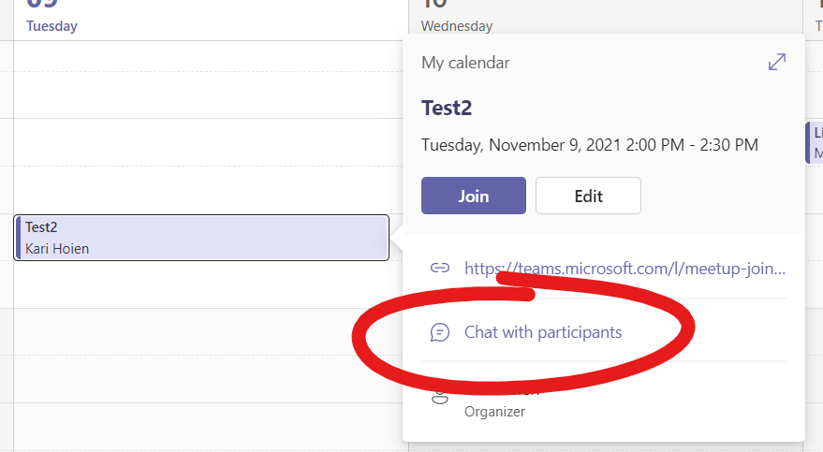Open Chat with participants
This screenshot has width=823, height=452.
tap(542, 332)
